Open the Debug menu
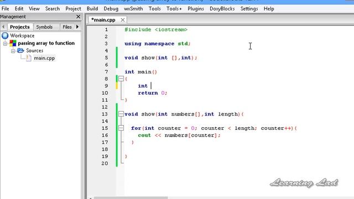Screen dimensions: 354x199 click(x=111, y=9)
